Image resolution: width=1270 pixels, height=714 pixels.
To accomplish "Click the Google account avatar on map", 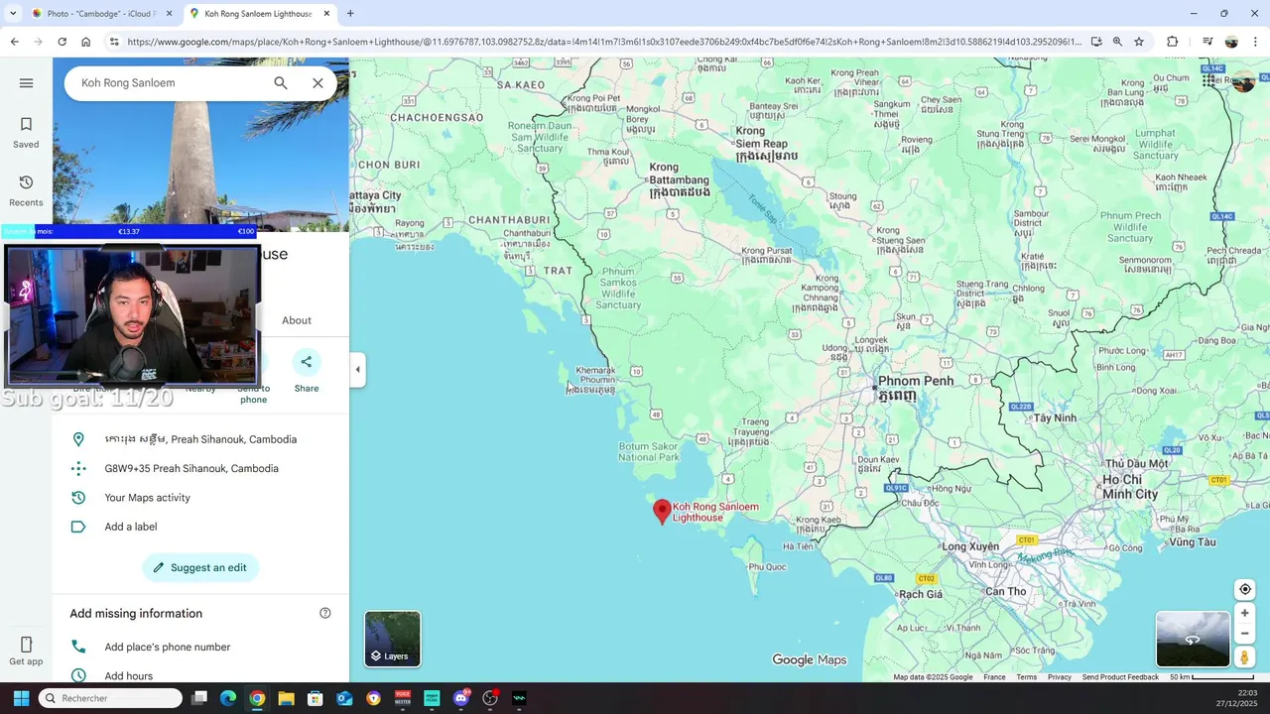I will point(1243,81).
